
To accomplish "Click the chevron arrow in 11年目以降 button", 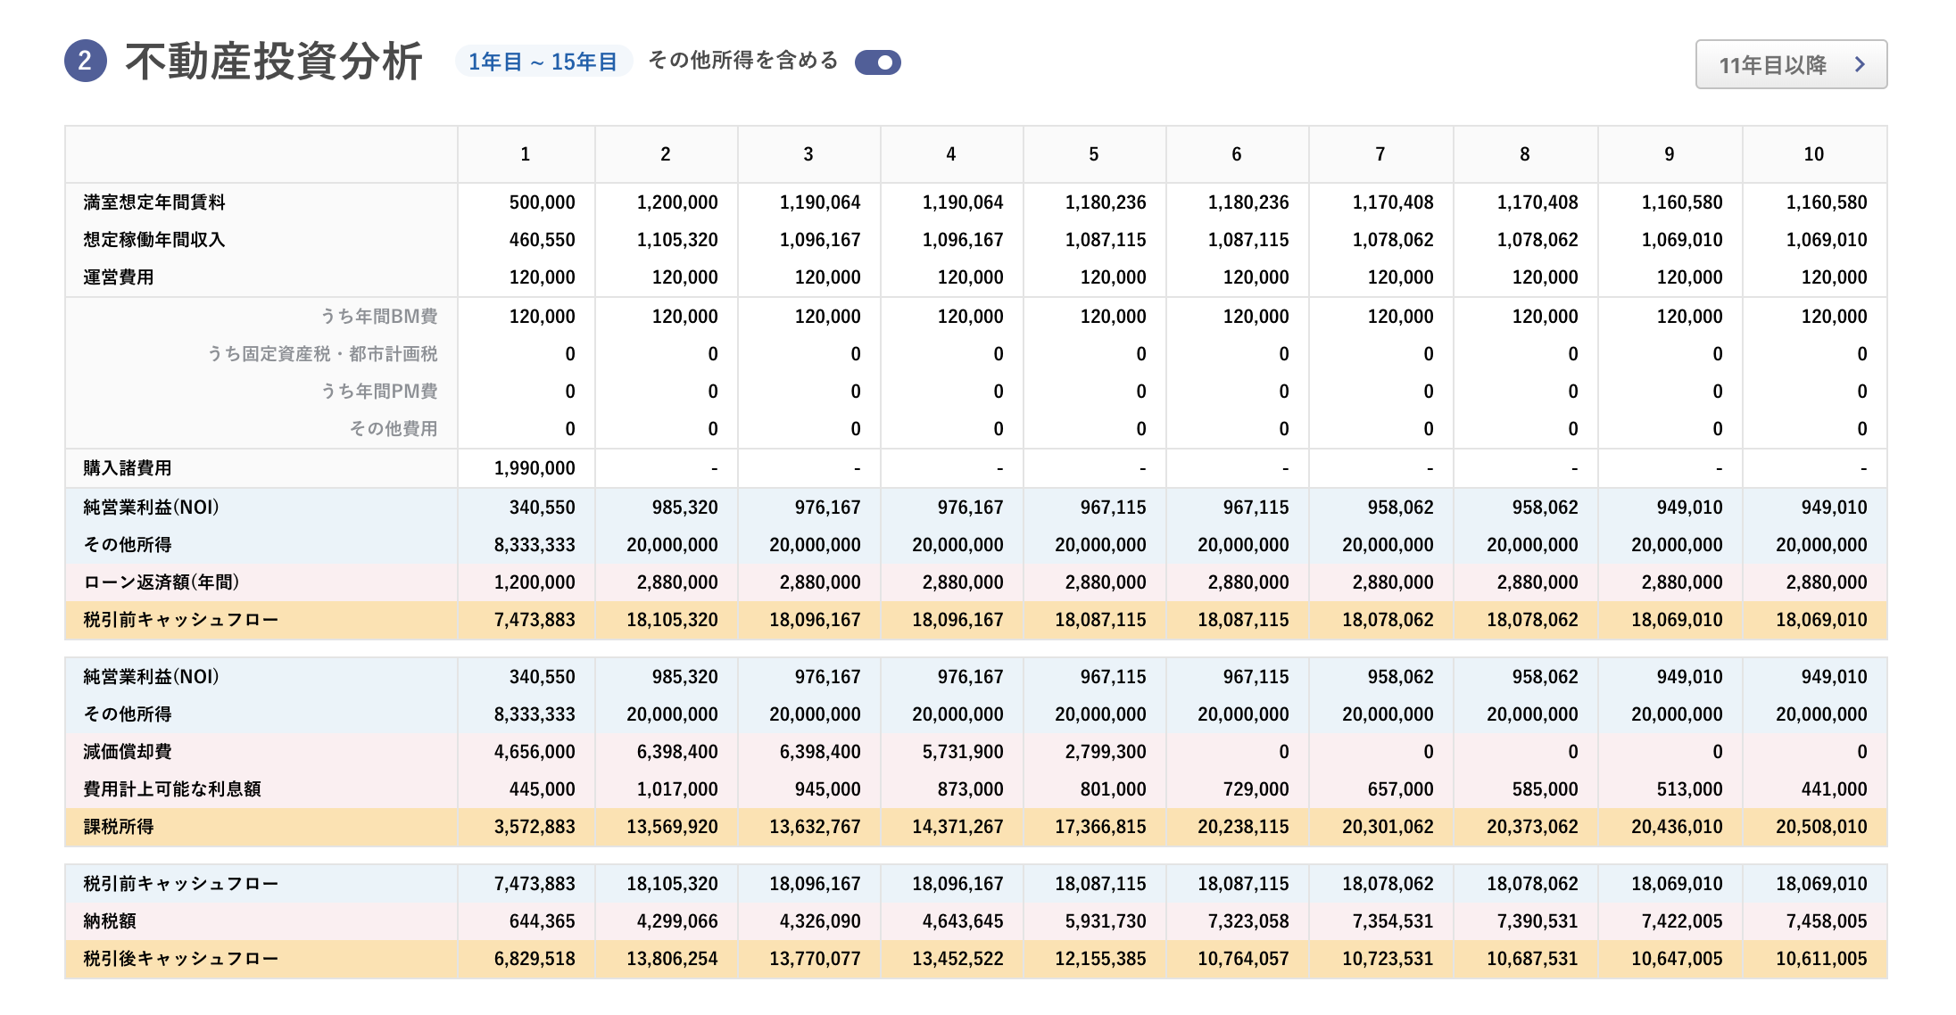I will pyautogui.click(x=1860, y=64).
